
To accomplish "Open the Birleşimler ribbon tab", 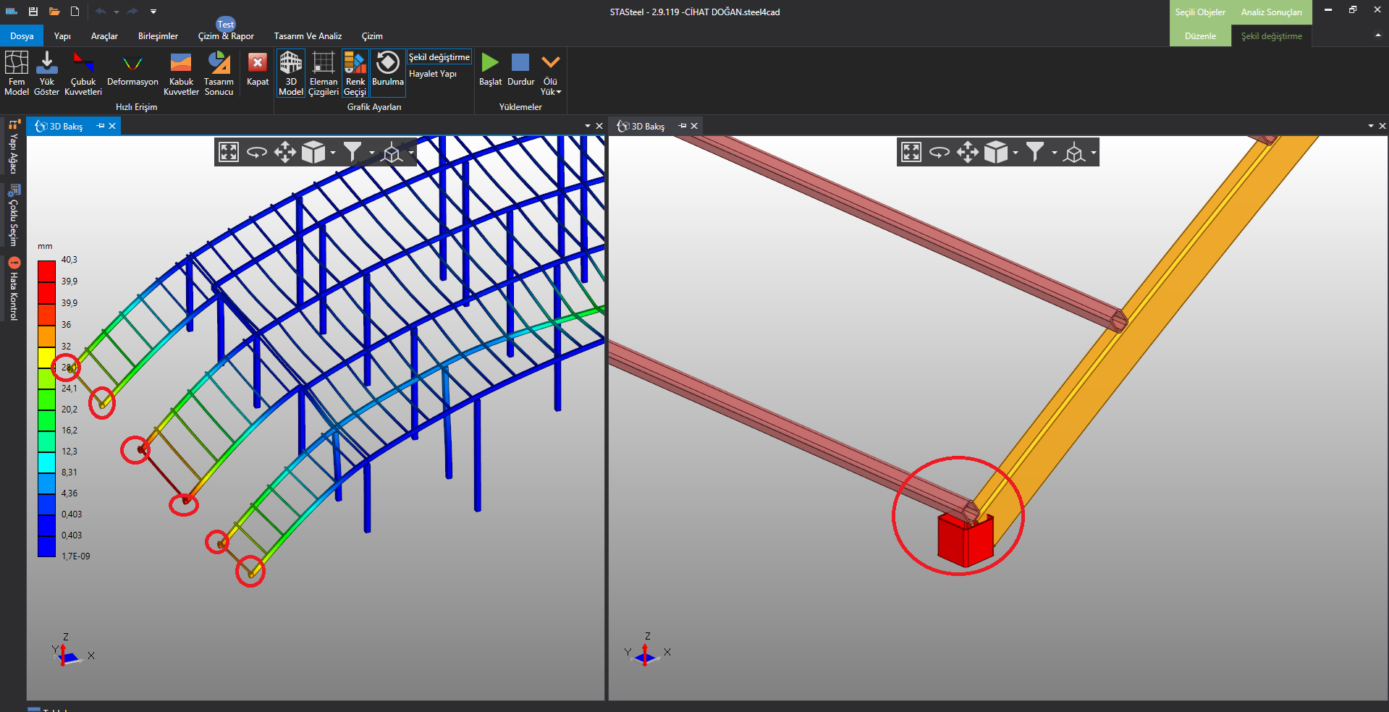I will coord(158,36).
